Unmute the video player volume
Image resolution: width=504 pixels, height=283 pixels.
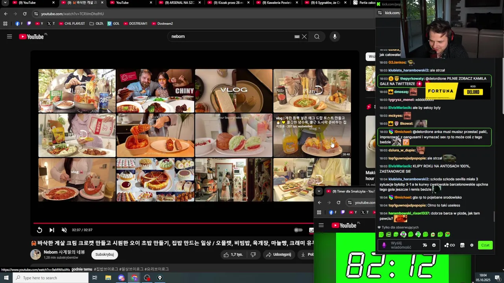pyautogui.click(x=64, y=230)
